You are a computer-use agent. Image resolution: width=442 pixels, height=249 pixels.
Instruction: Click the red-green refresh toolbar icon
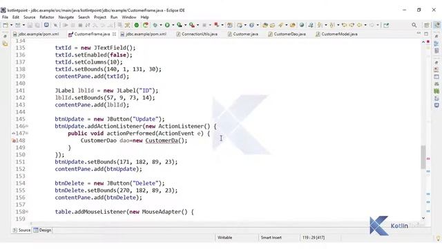pos(146,25)
